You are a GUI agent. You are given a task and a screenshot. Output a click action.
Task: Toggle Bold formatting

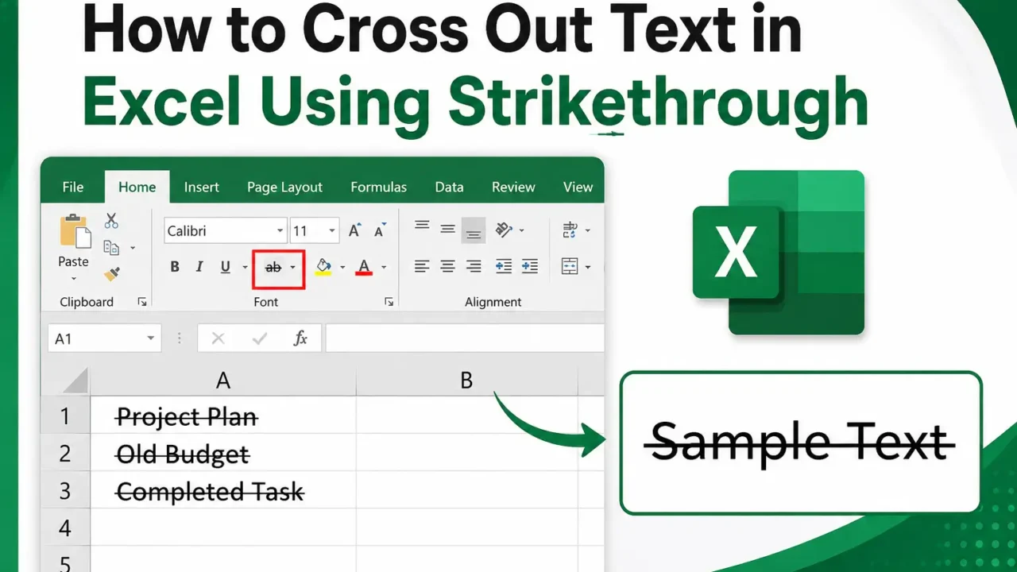point(175,267)
